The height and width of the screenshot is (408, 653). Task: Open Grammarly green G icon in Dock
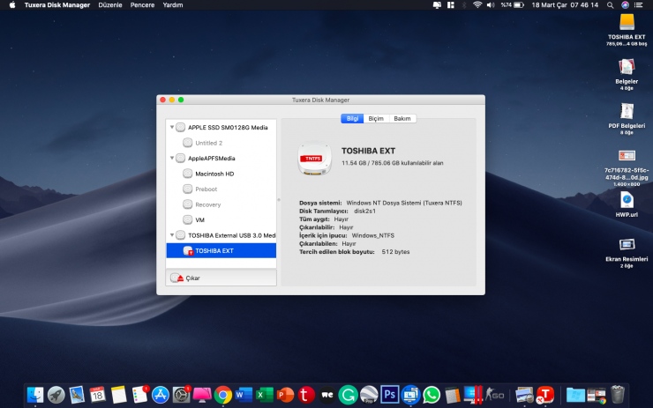[x=348, y=395]
